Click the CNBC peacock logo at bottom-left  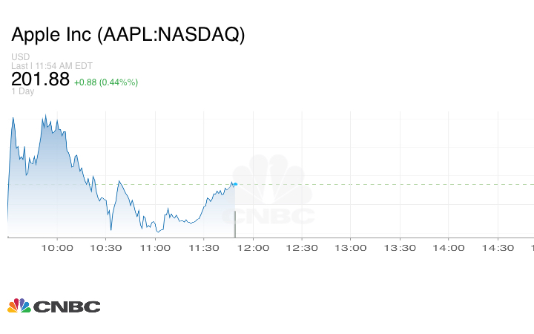click(53, 306)
